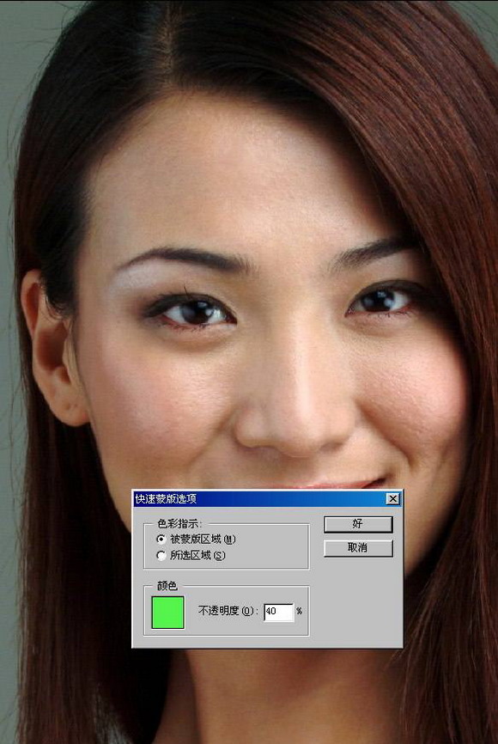498x744 pixels.
Task: Click the 取消 button to cancel
Action: (x=358, y=548)
